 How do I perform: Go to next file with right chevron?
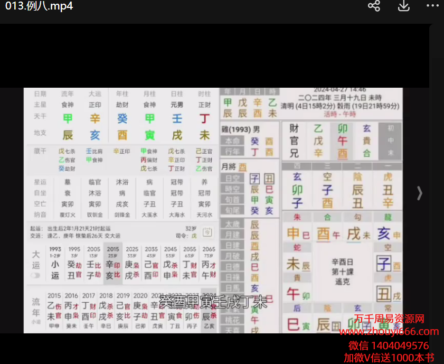click(420, 193)
